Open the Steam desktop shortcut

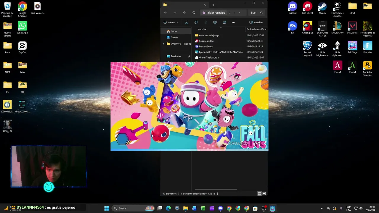click(322, 8)
